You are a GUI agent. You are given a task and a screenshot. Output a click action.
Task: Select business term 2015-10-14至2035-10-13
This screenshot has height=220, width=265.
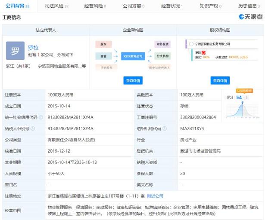click(72, 162)
